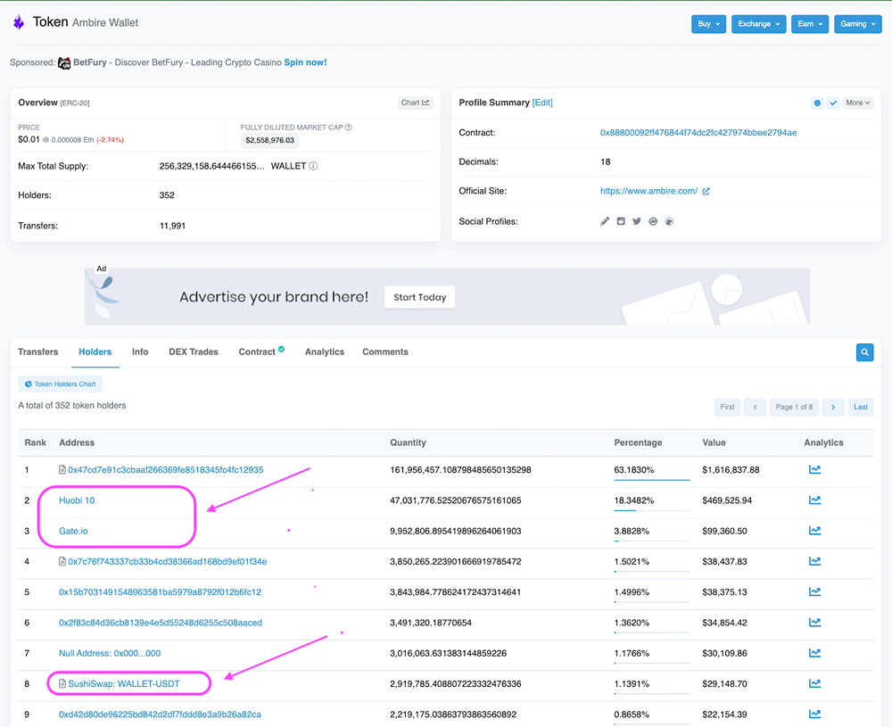The height and width of the screenshot is (727, 892).
Task: Open the address 0x2f83c84d36cb8139 link
Action: pyautogui.click(x=161, y=623)
